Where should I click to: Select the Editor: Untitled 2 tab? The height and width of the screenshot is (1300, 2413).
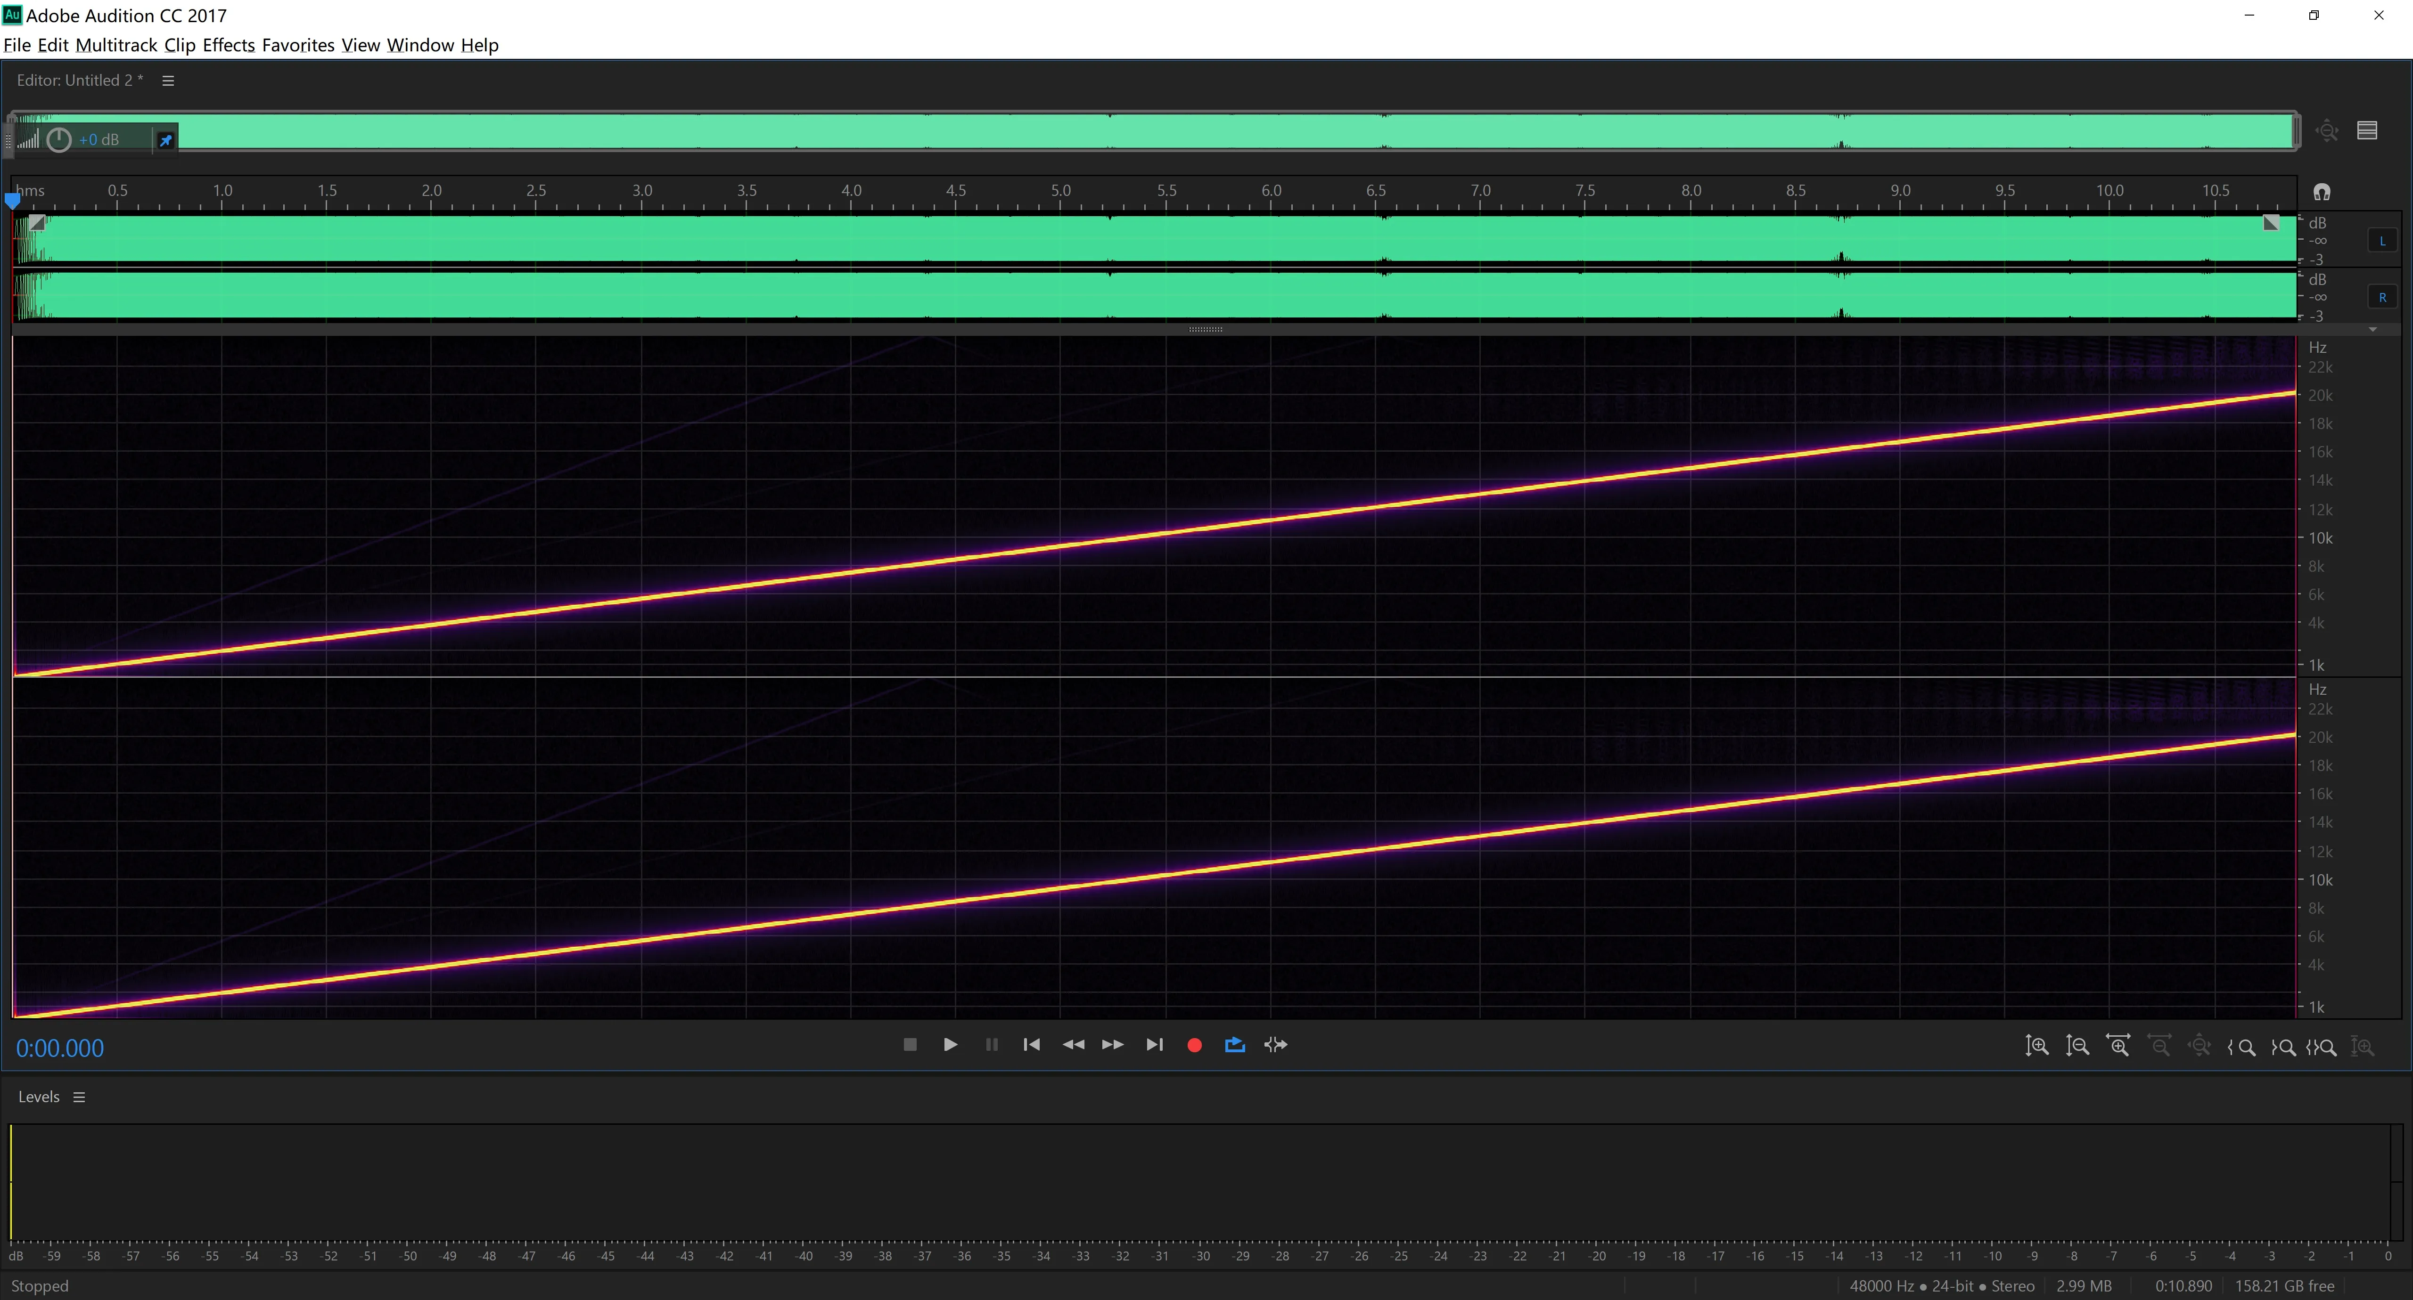(x=80, y=81)
